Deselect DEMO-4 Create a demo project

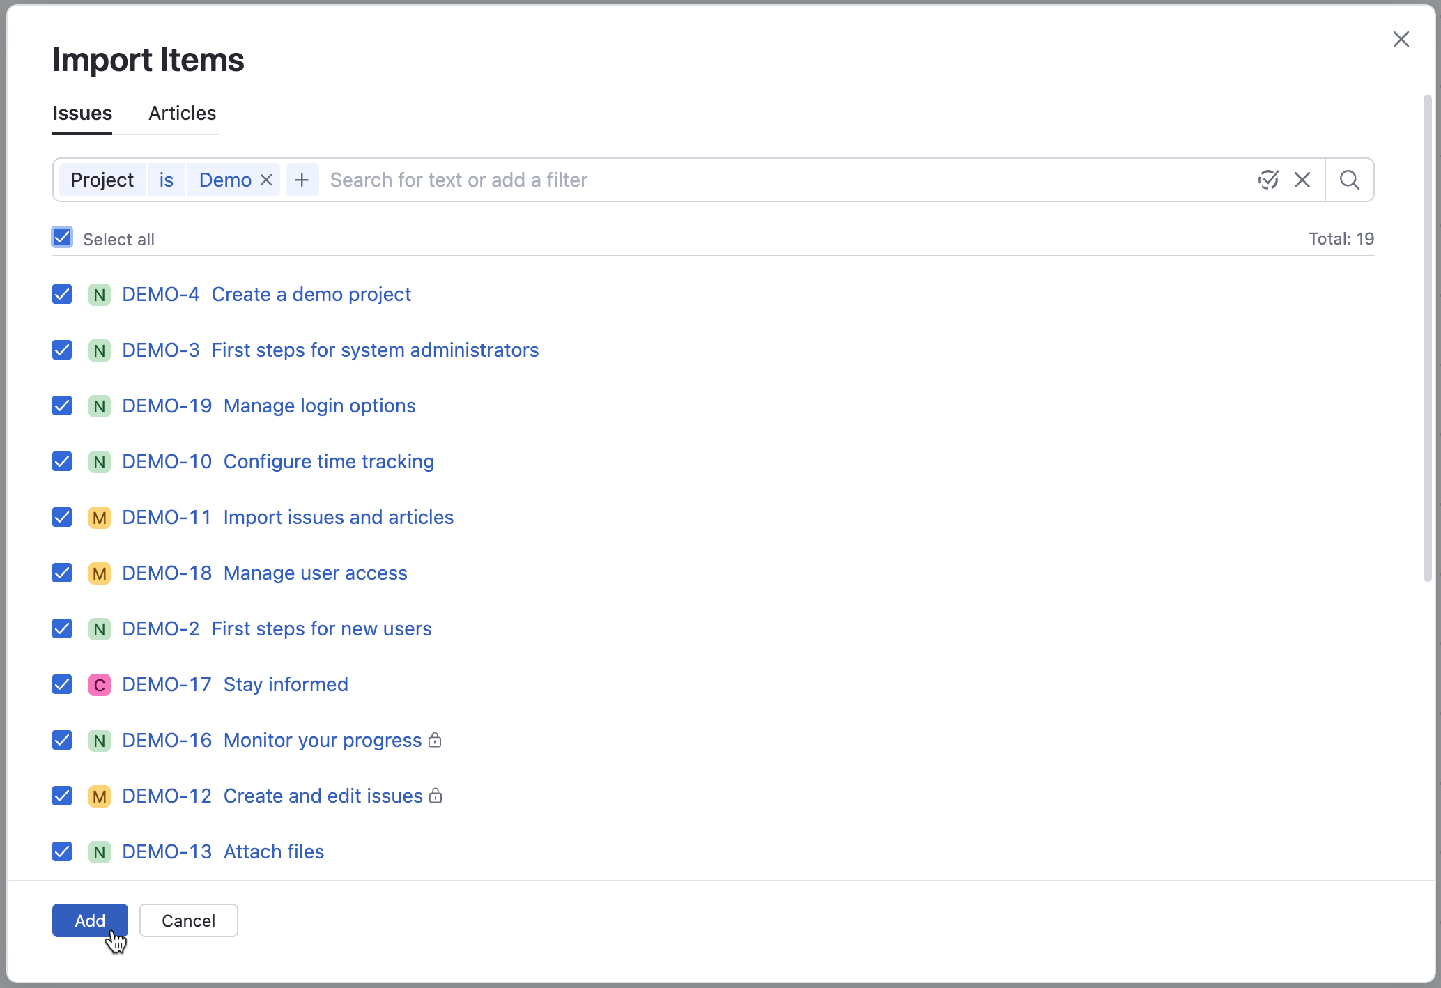pos(62,294)
